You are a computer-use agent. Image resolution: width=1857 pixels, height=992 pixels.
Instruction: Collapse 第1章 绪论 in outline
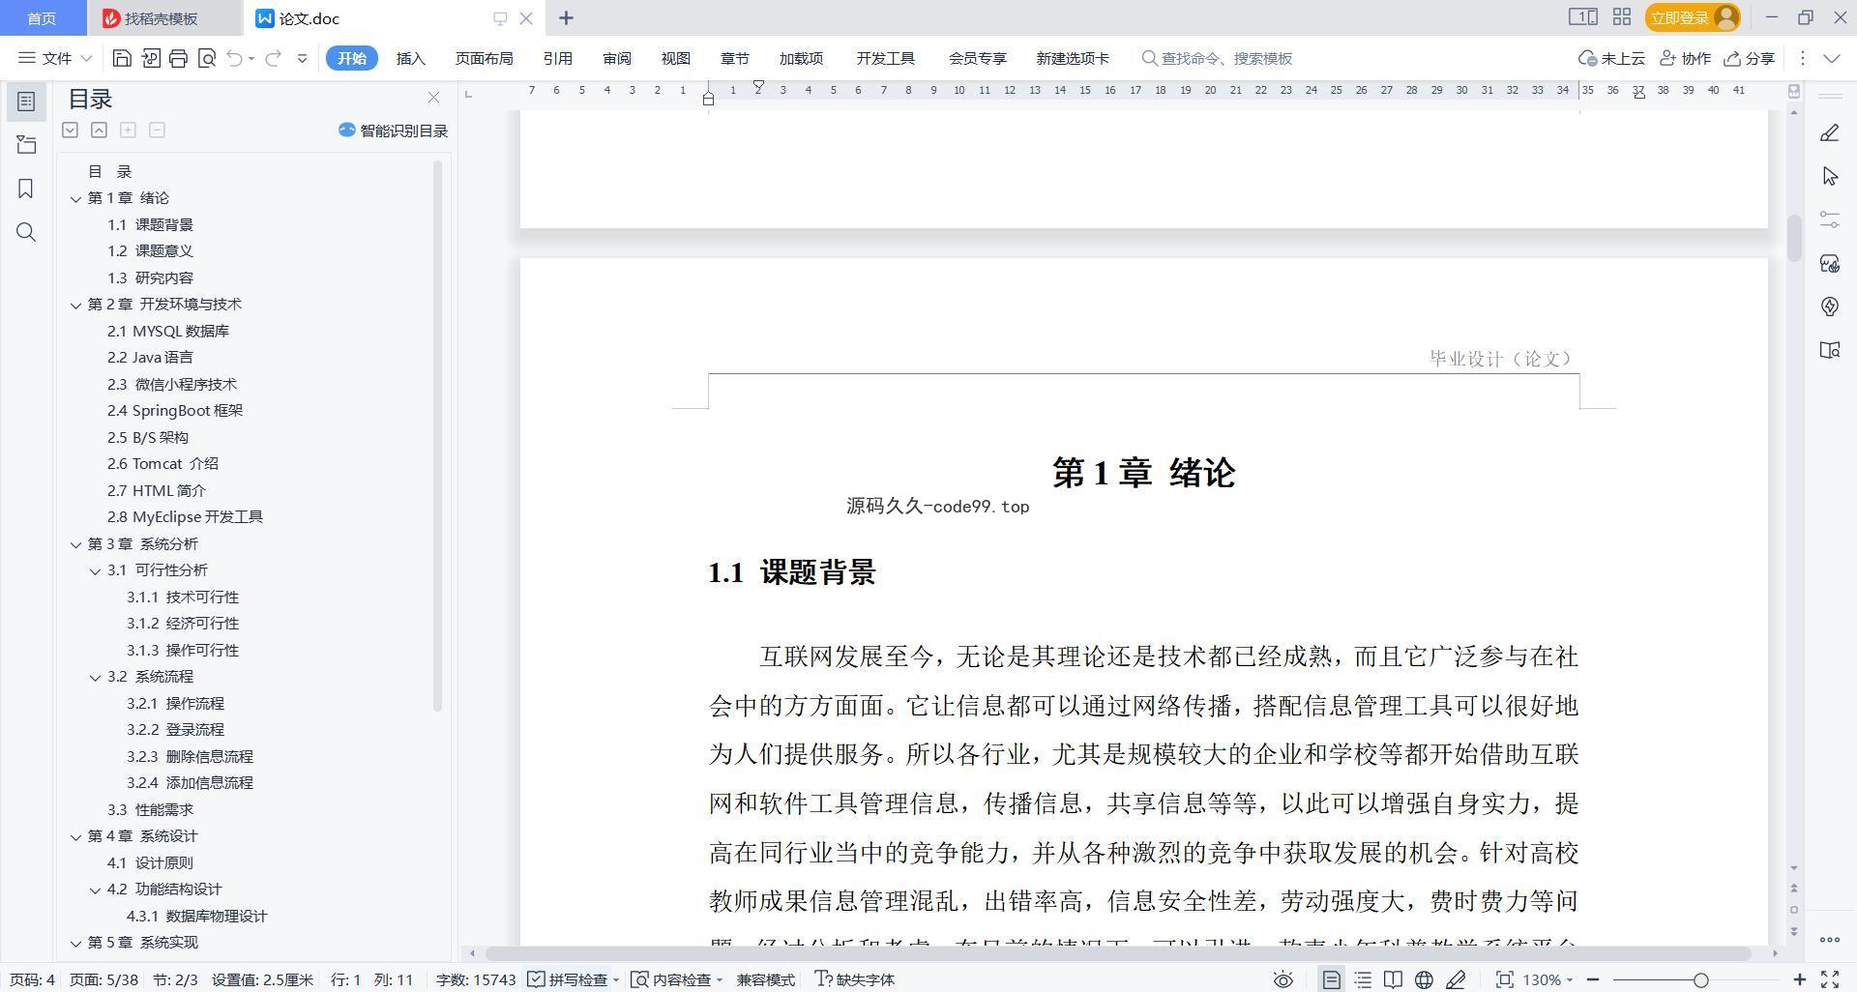coord(75,198)
